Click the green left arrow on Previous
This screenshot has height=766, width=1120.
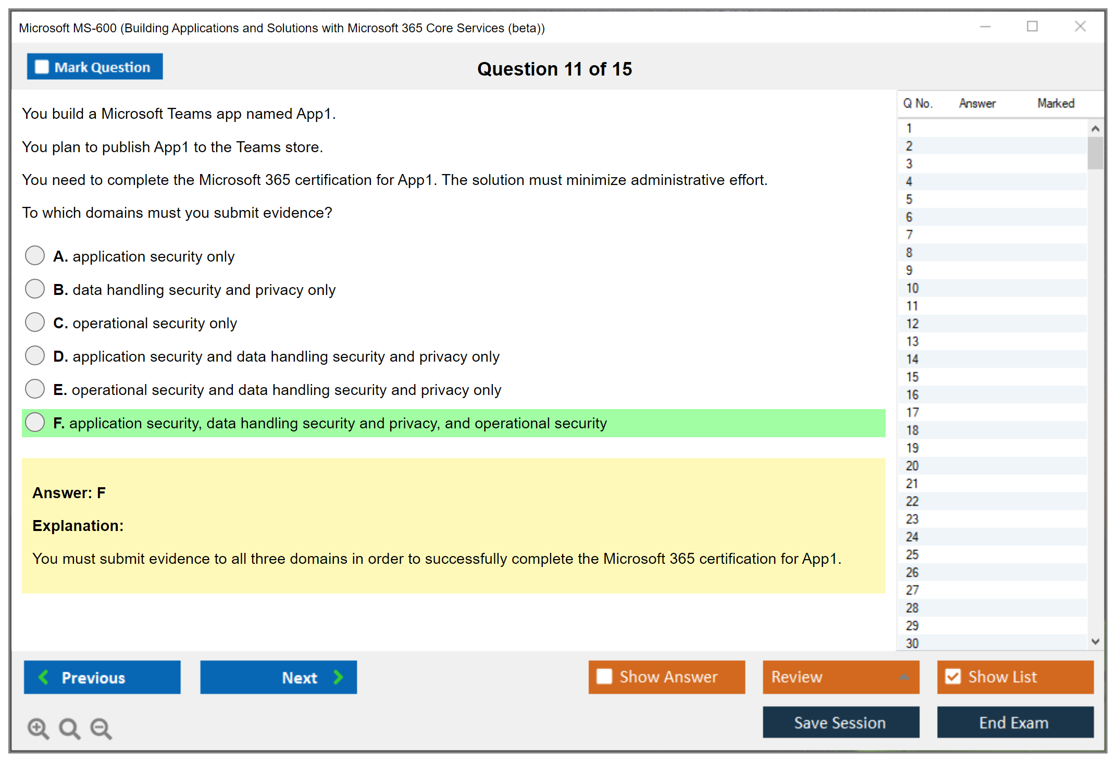click(44, 677)
